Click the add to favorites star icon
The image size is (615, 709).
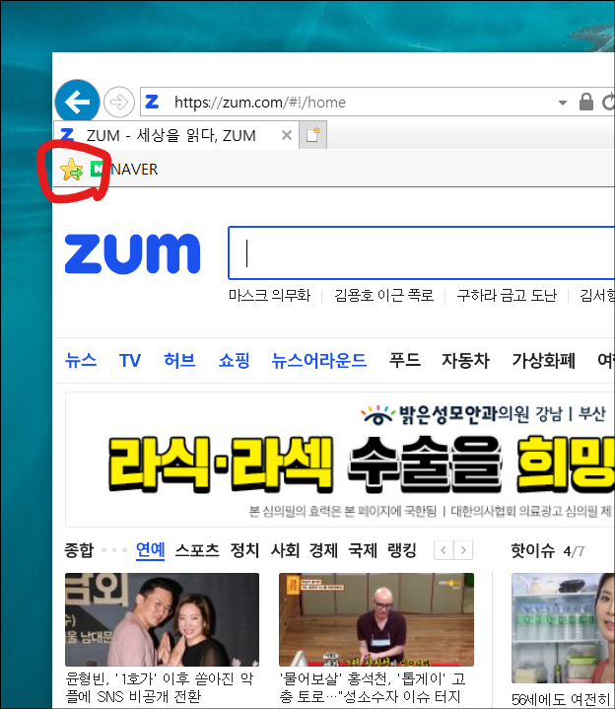click(71, 170)
